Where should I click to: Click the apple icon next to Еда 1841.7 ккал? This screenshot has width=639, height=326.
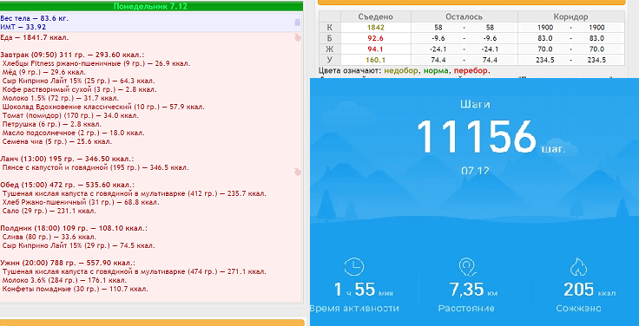click(298, 37)
